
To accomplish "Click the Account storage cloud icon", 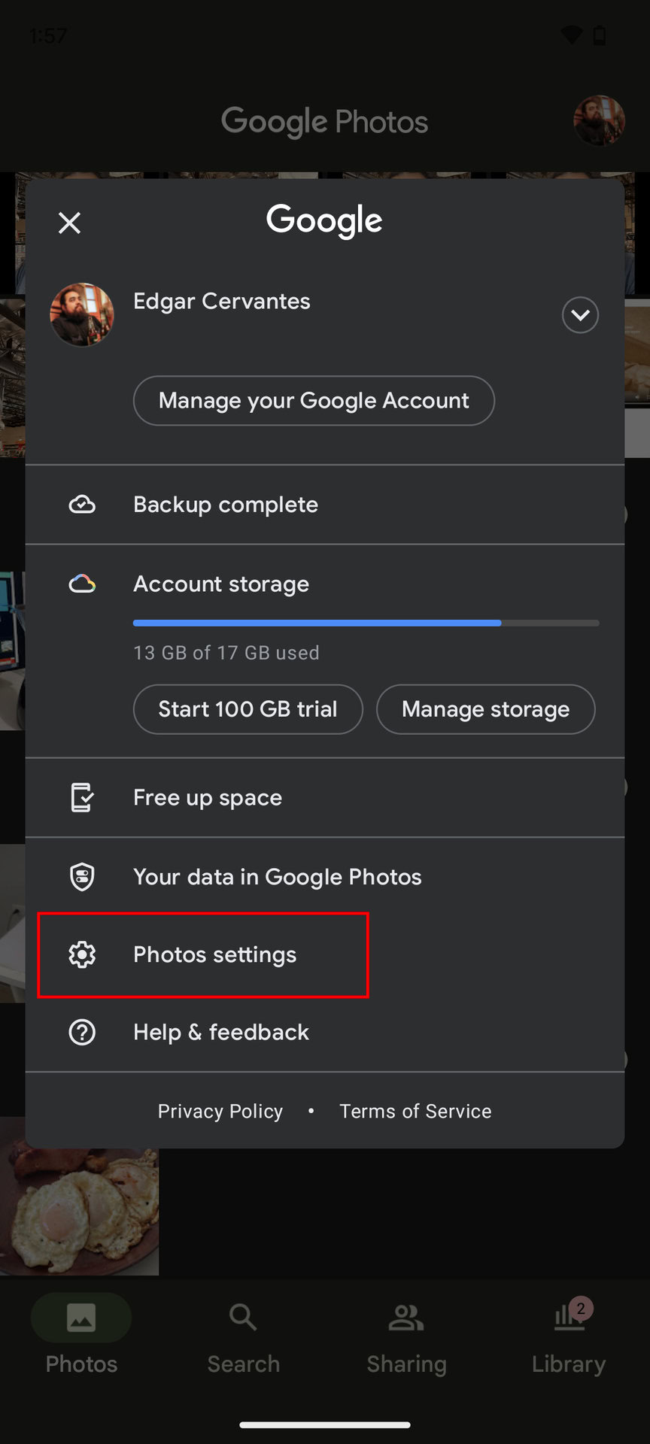I will click(x=82, y=584).
